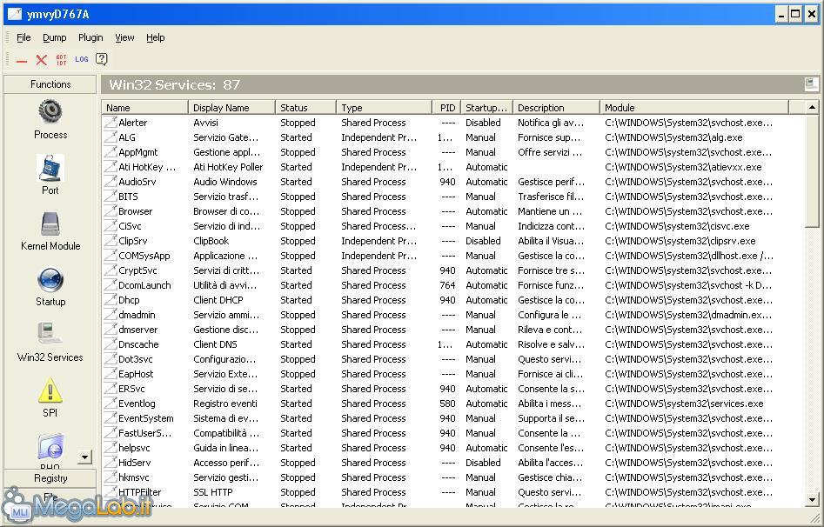Image resolution: width=824 pixels, height=527 pixels.
Task: Click the Alerter service row icon
Action: pyautogui.click(x=111, y=123)
